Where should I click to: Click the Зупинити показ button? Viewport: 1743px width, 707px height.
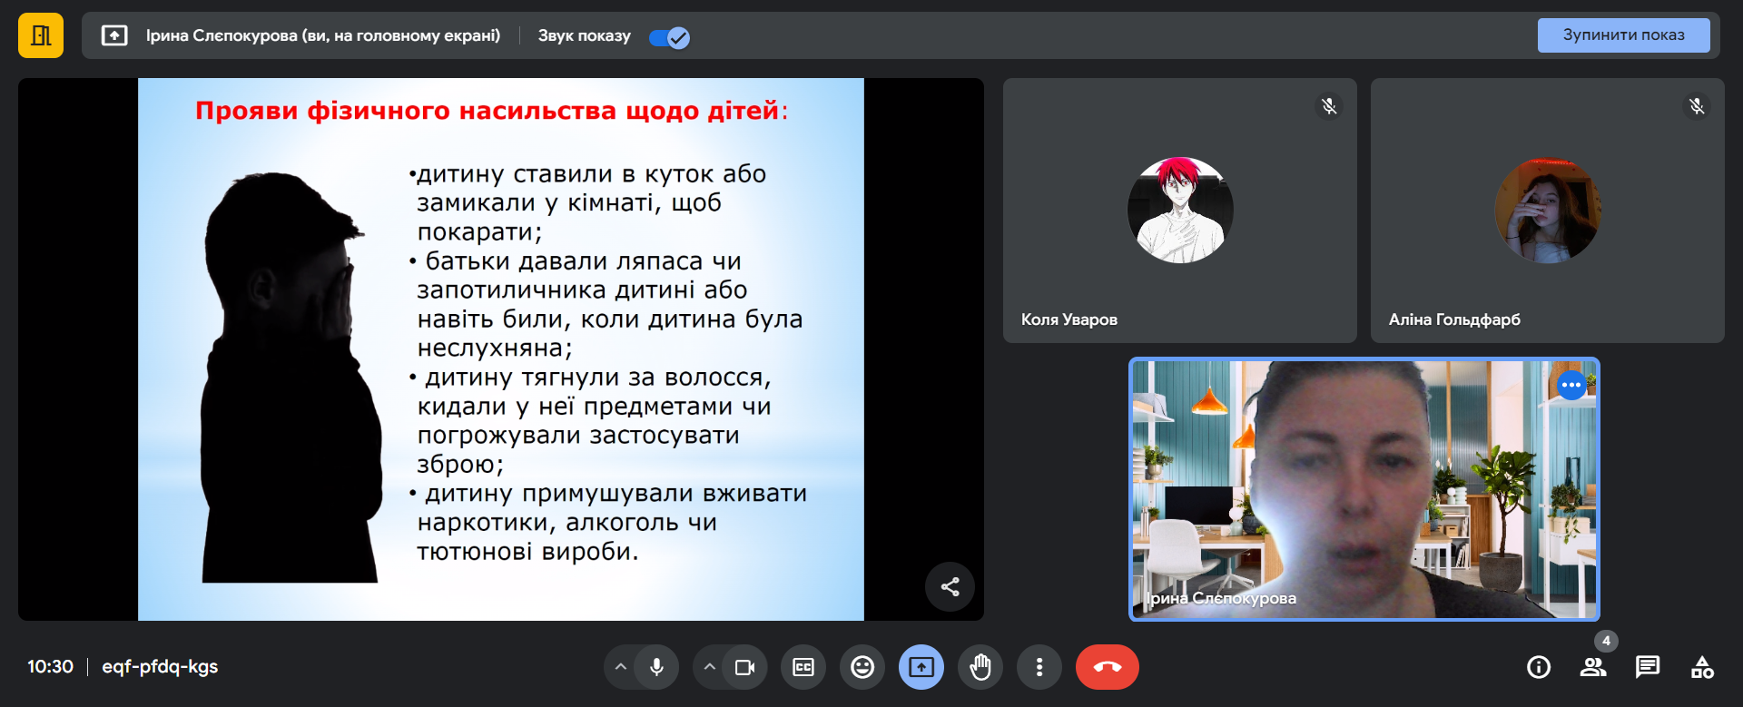click(1623, 35)
